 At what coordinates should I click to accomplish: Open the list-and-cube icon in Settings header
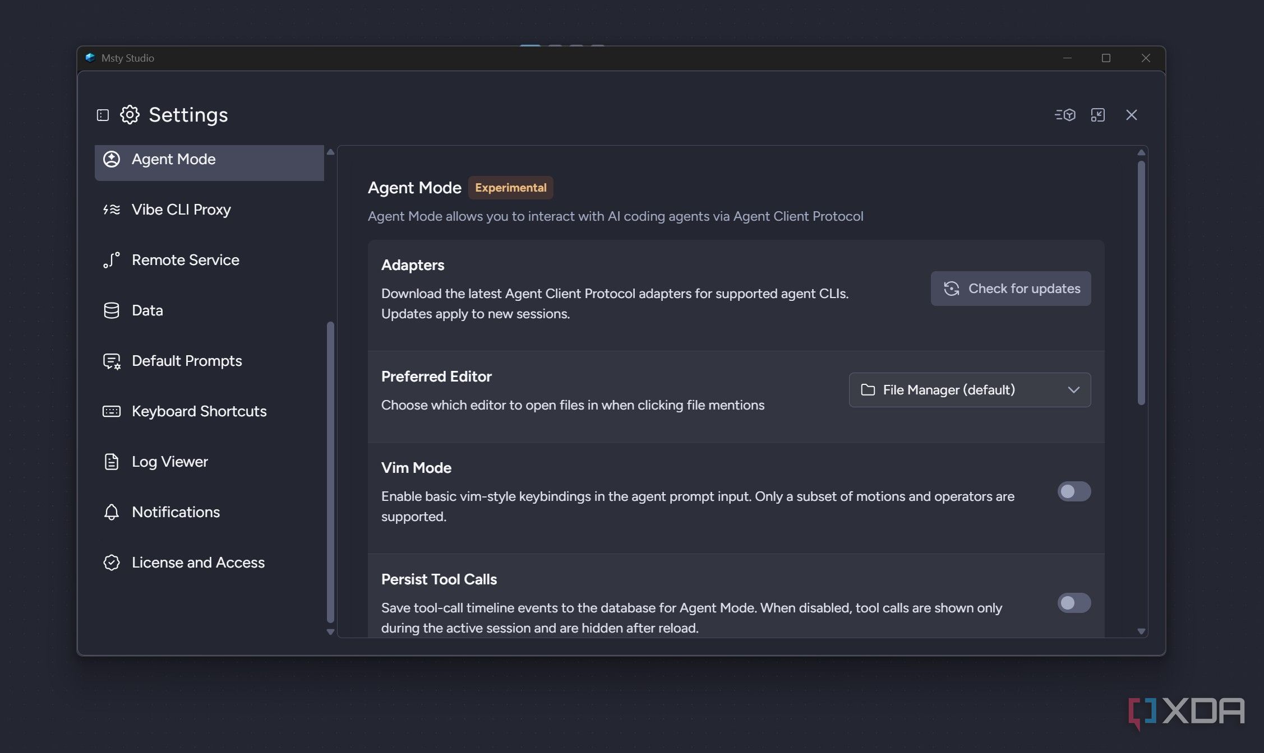pyautogui.click(x=1065, y=115)
